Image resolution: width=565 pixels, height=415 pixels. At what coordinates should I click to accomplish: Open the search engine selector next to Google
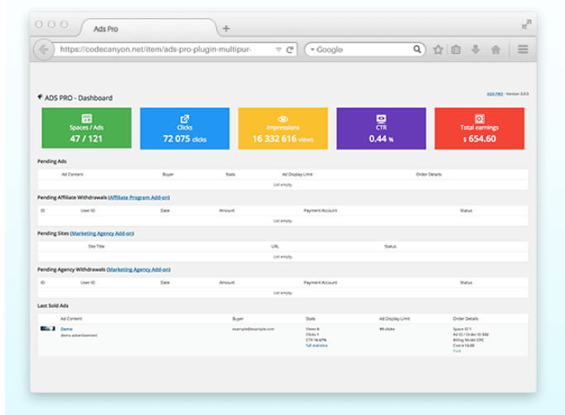click(x=312, y=50)
